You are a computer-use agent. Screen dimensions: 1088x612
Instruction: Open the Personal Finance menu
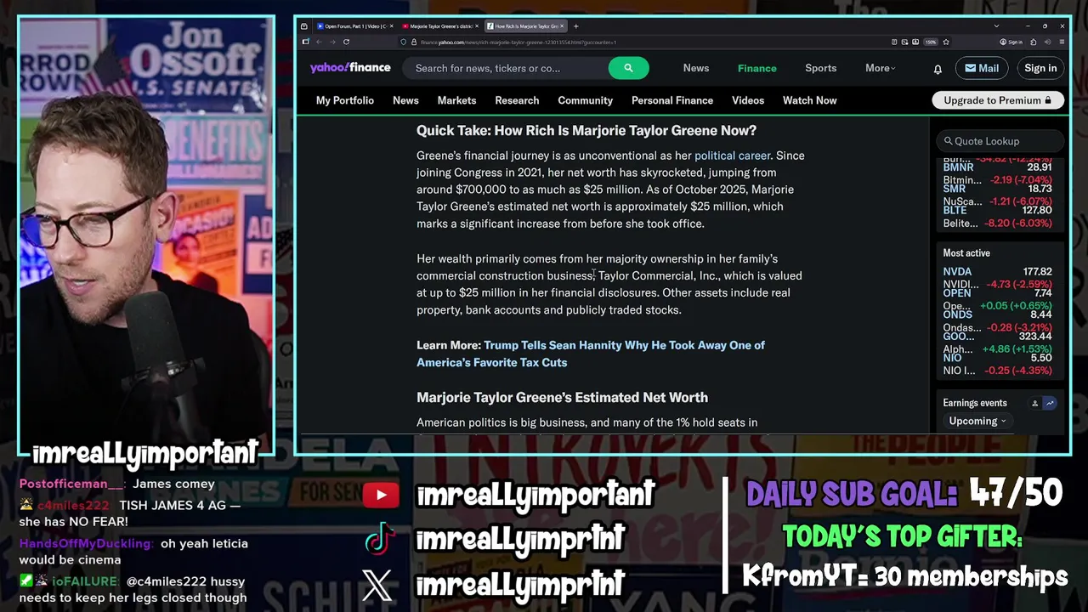coord(671,100)
